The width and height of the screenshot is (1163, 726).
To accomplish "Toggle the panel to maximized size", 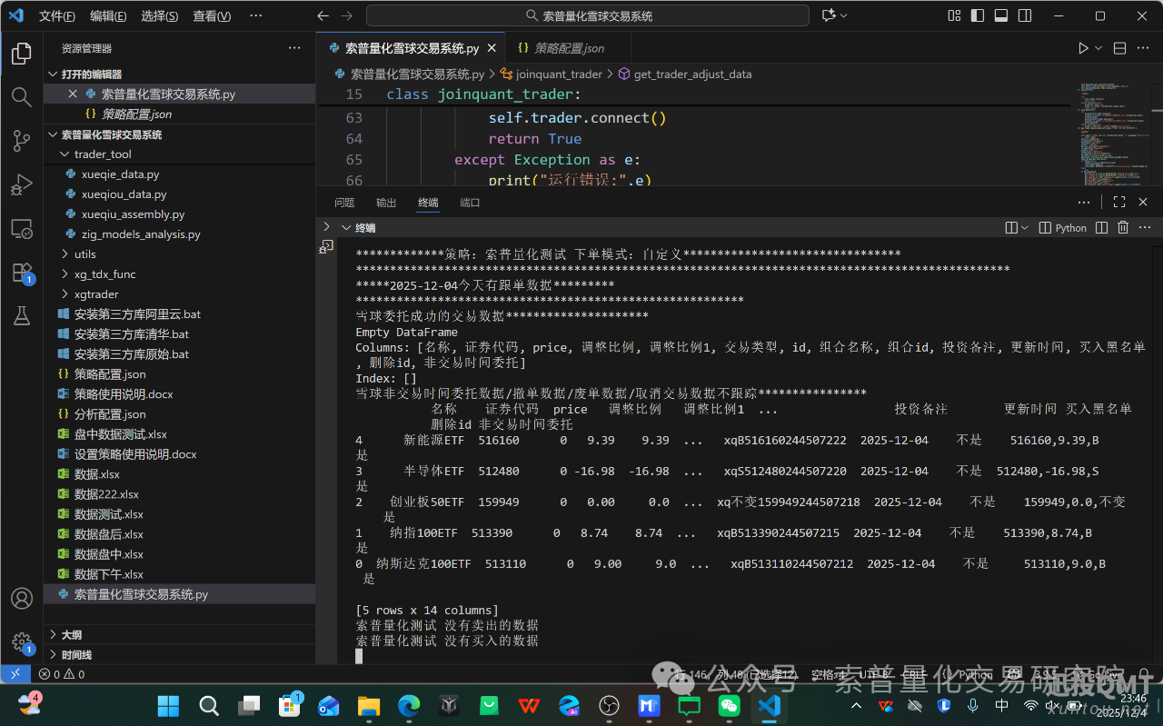I will pos(1119,202).
